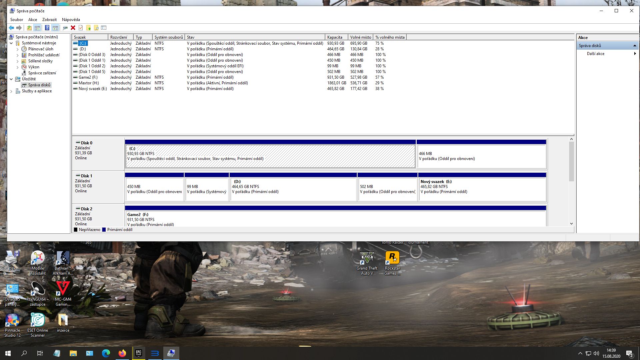The image size is (640, 360).
Task: Click the folder with magnifier toolbar icon
Action: coord(96,28)
